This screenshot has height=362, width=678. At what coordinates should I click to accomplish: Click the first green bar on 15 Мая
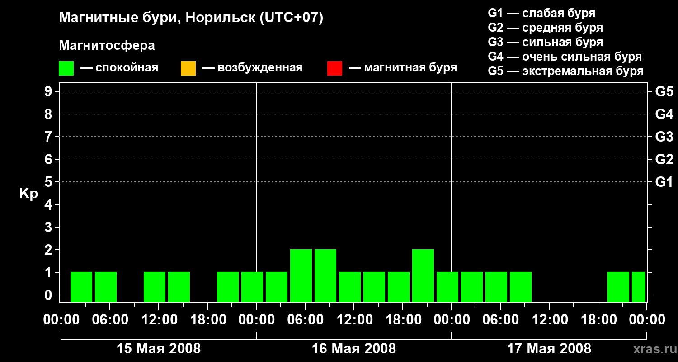coord(81,287)
